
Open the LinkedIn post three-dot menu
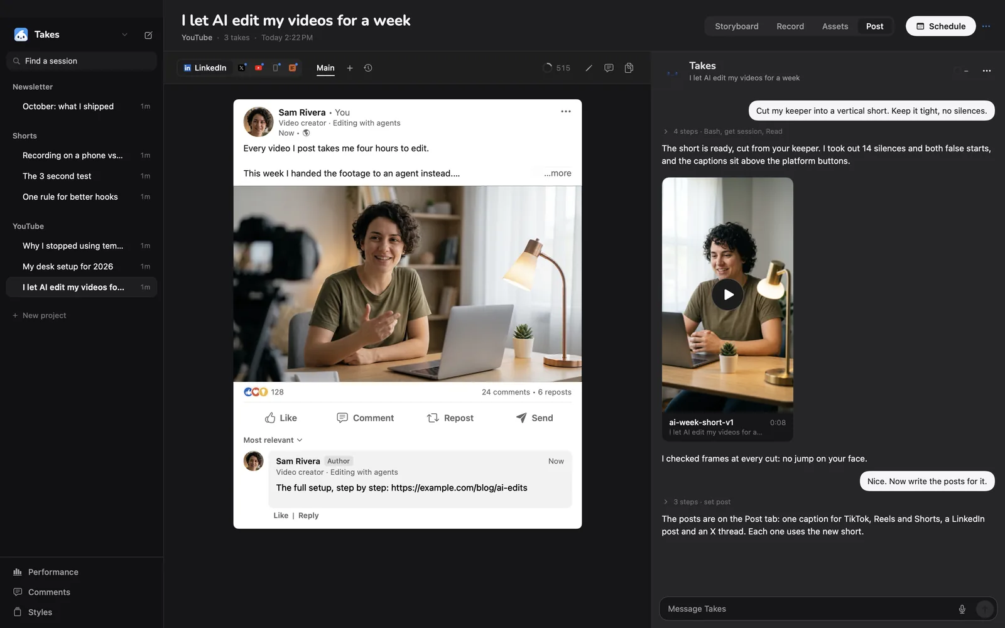pyautogui.click(x=566, y=111)
